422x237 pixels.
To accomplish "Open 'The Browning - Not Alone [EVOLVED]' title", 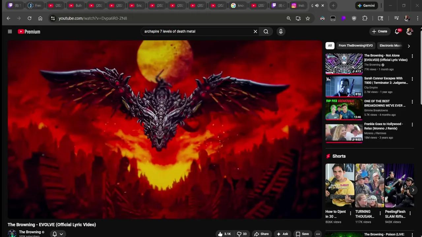I will pos(386,58).
